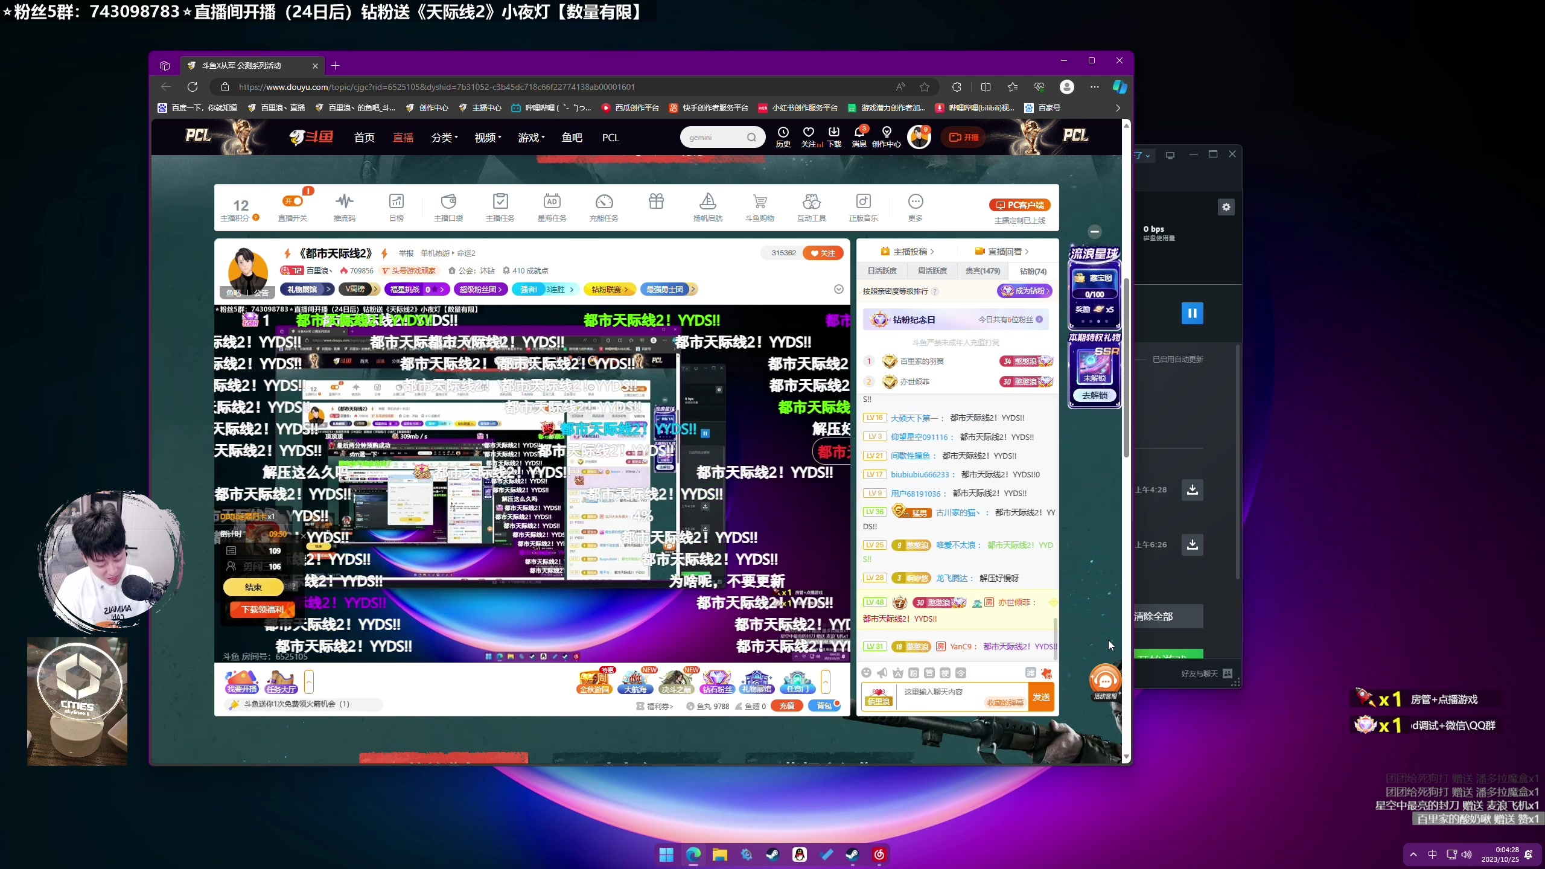Switch to the 钻粉(74) tab
Screen dimensions: 1545x869
coord(1033,271)
